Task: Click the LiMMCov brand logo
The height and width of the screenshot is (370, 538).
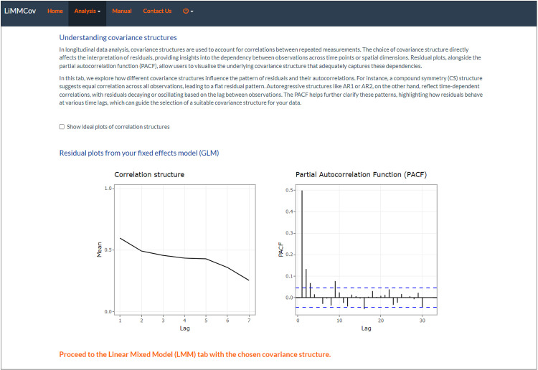Action: 20,11
